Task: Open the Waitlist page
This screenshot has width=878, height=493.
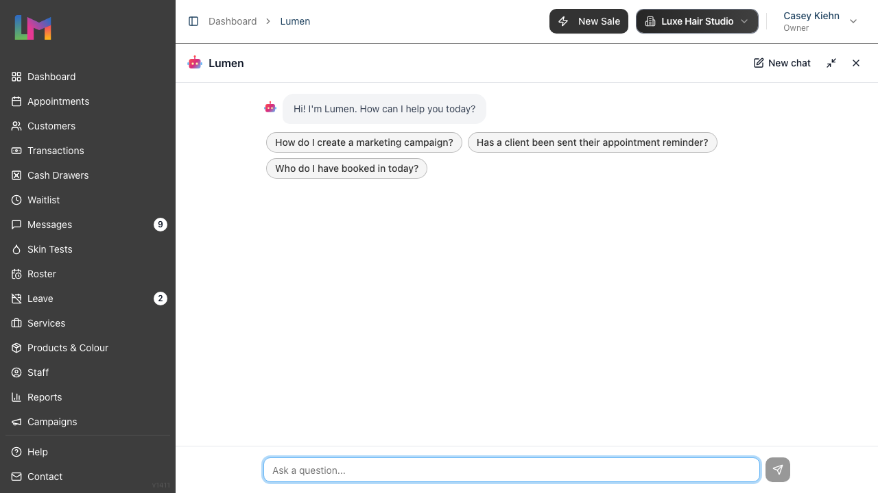Action: (88, 200)
